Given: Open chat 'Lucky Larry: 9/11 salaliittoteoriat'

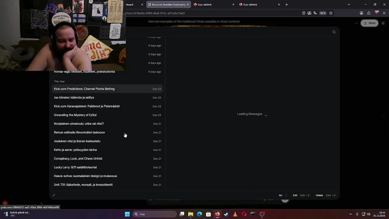Looking at the screenshot, I should click(108, 167).
